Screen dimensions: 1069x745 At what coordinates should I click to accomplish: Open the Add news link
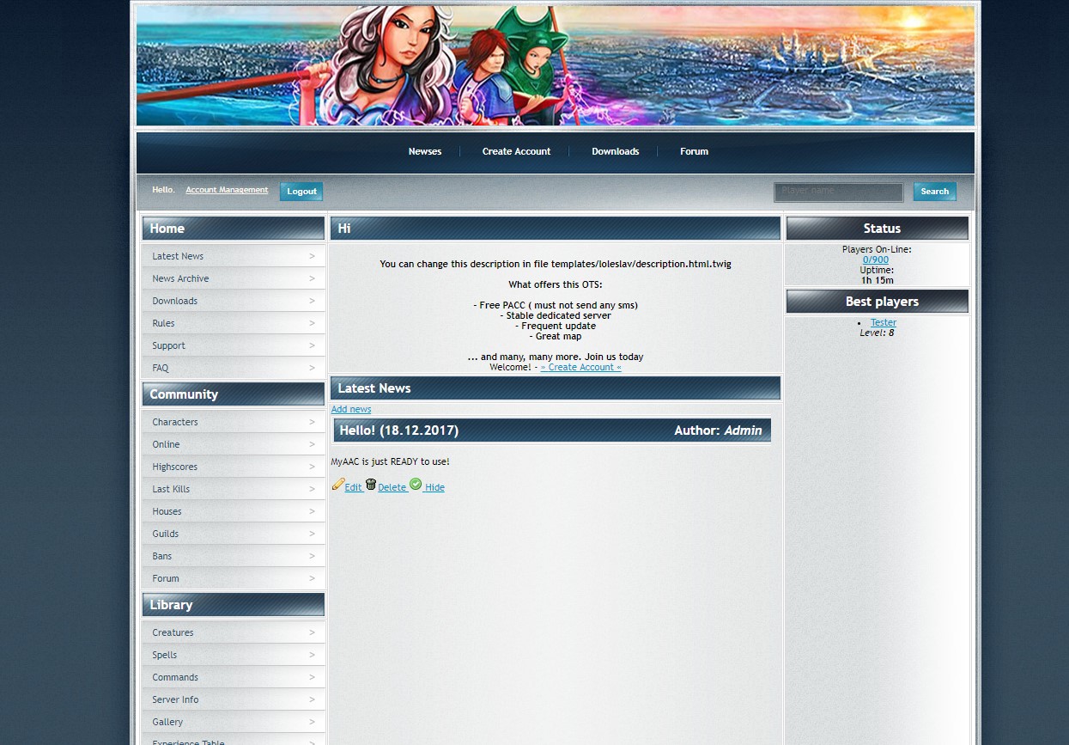coord(350,409)
